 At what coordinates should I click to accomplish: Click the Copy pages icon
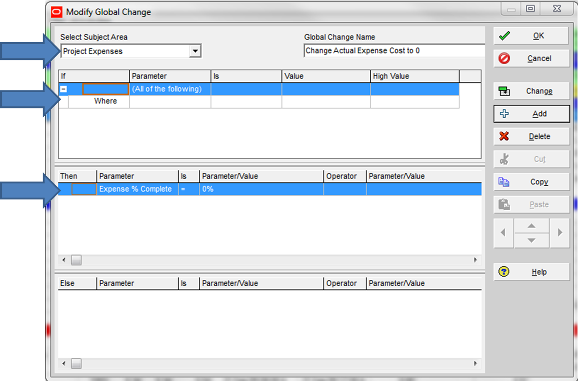coord(505,182)
